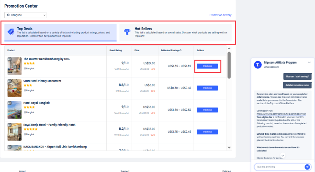Click Royal Benja Hotel - Family Friendly Hotel title
The image size is (315, 172).
tap(49, 125)
